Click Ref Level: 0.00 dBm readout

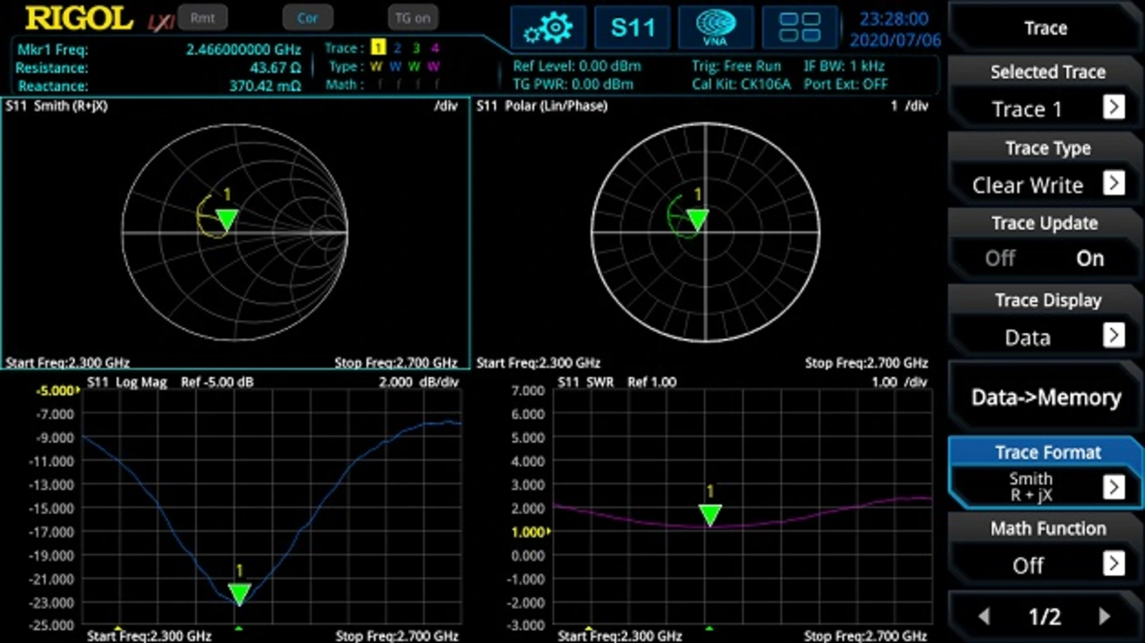(577, 66)
